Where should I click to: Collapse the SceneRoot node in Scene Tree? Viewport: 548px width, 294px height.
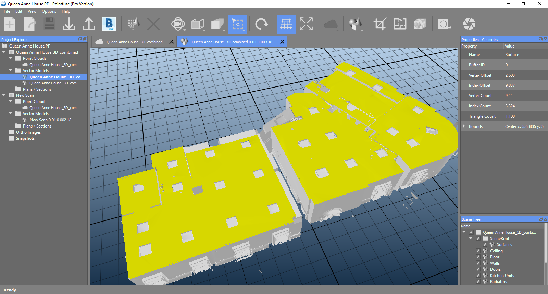pyautogui.click(x=471, y=239)
